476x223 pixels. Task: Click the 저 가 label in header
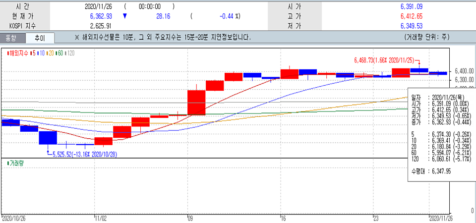pyautogui.click(x=294, y=26)
